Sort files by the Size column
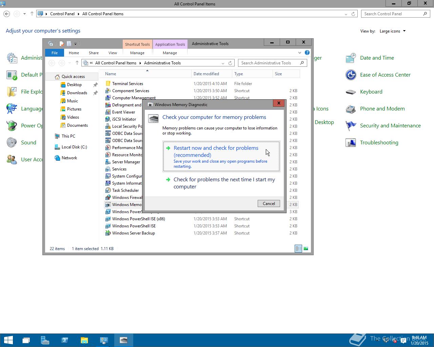434x347 pixels. pos(286,74)
